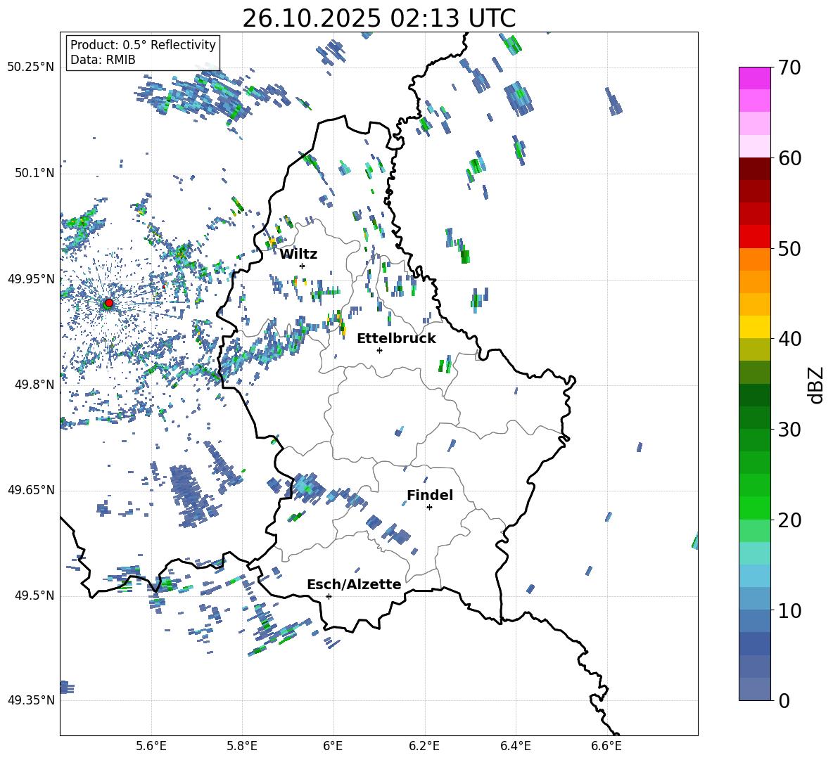833x760 pixels.
Task: Select the Ettelbruck map label
Action: [x=396, y=339]
